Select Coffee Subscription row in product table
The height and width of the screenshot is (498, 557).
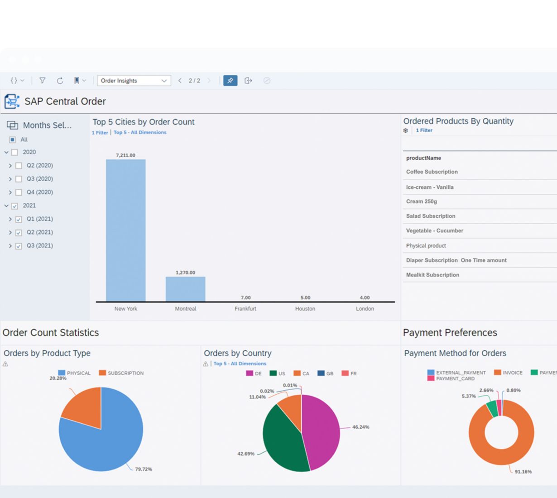[432, 172]
